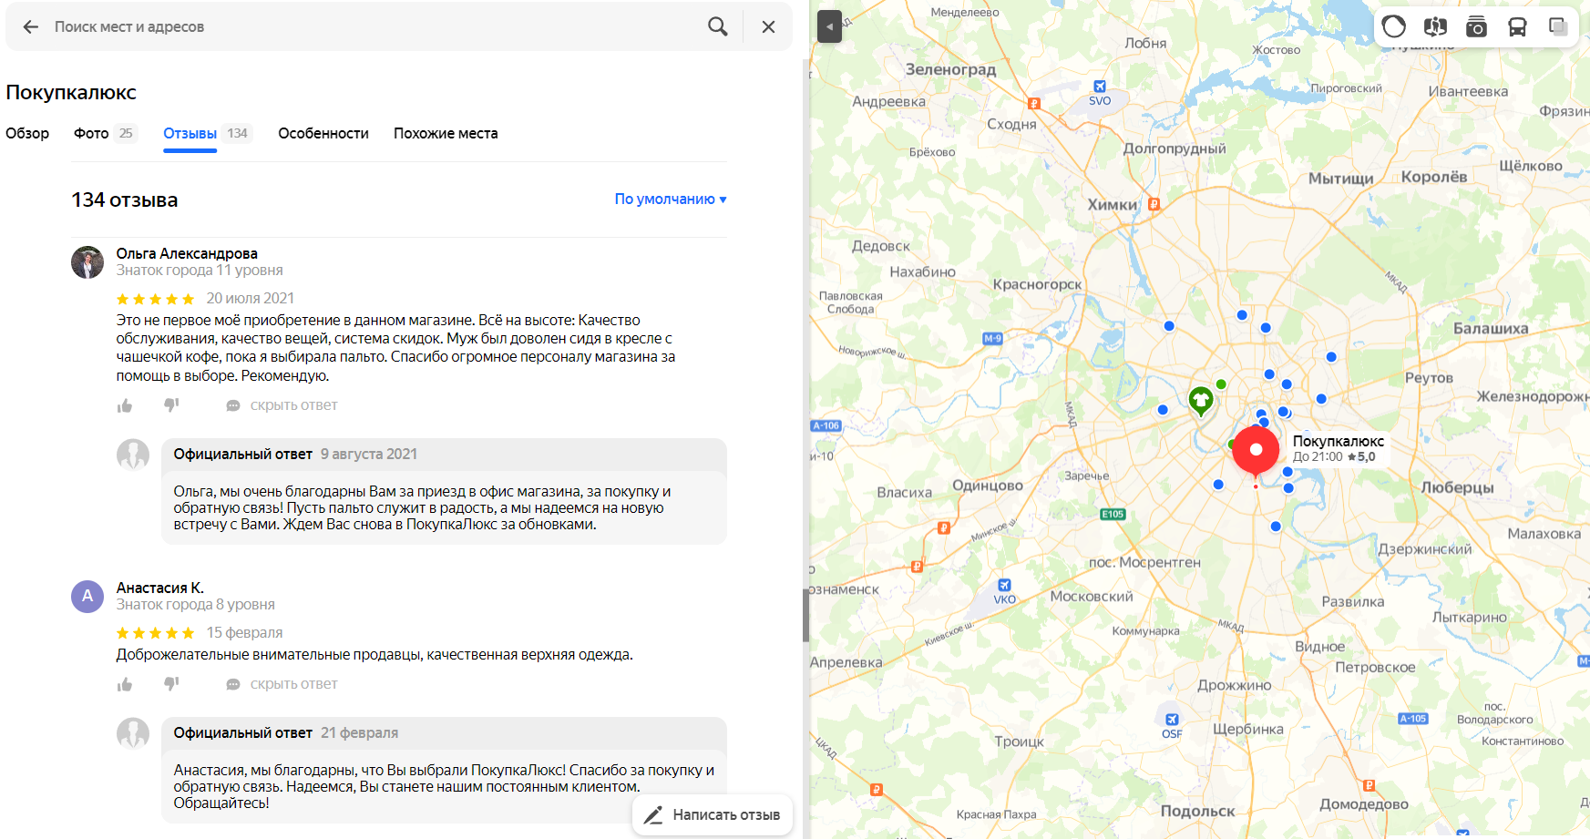Open reviewer name Анастасия К.
Image resolution: width=1590 pixels, height=839 pixels.
(160, 588)
